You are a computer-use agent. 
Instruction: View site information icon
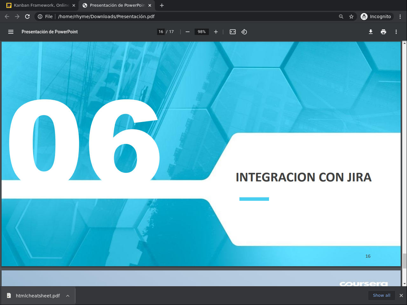coord(40,17)
